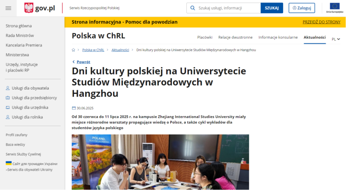Click the Polska w ChRL breadcrumb link

(93, 50)
